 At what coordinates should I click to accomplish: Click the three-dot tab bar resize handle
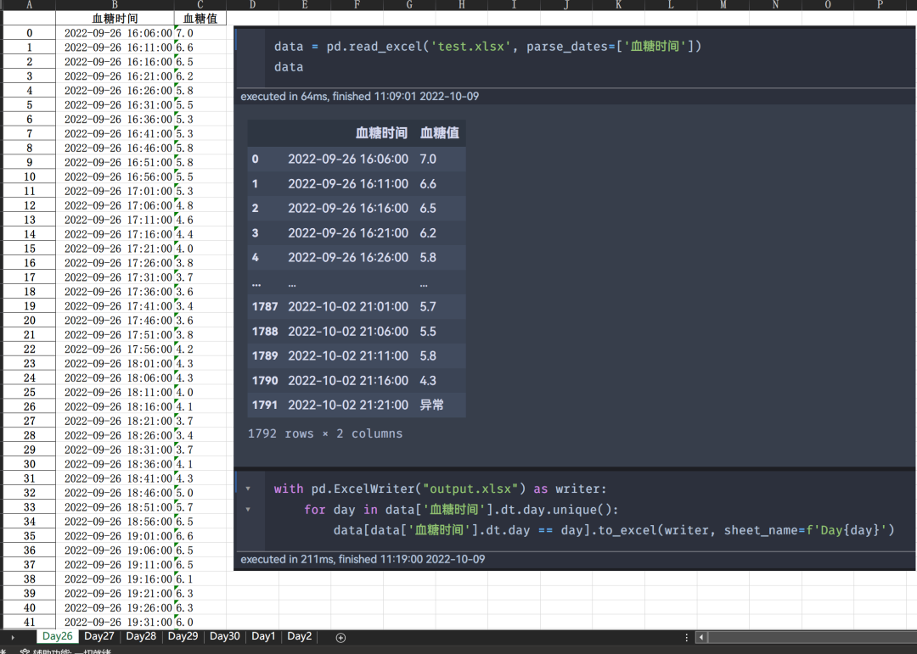coord(687,638)
